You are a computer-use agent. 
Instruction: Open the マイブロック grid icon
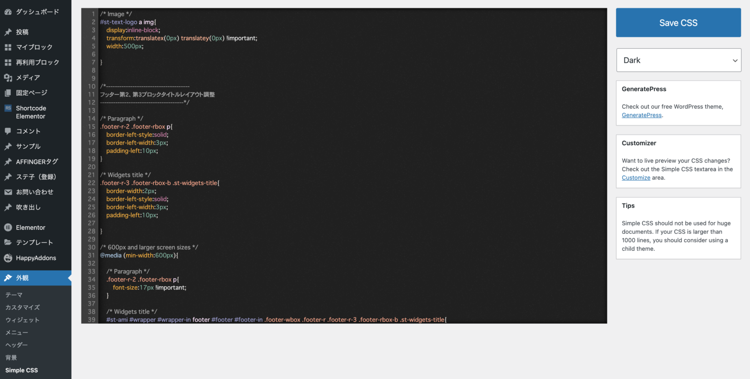coord(8,47)
